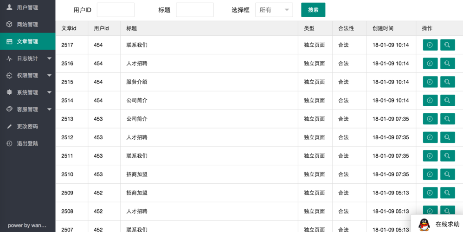Image resolution: width=463 pixels, height=232 pixels.
Task: Click the magnifier icon in row 2509
Action: click(447, 193)
